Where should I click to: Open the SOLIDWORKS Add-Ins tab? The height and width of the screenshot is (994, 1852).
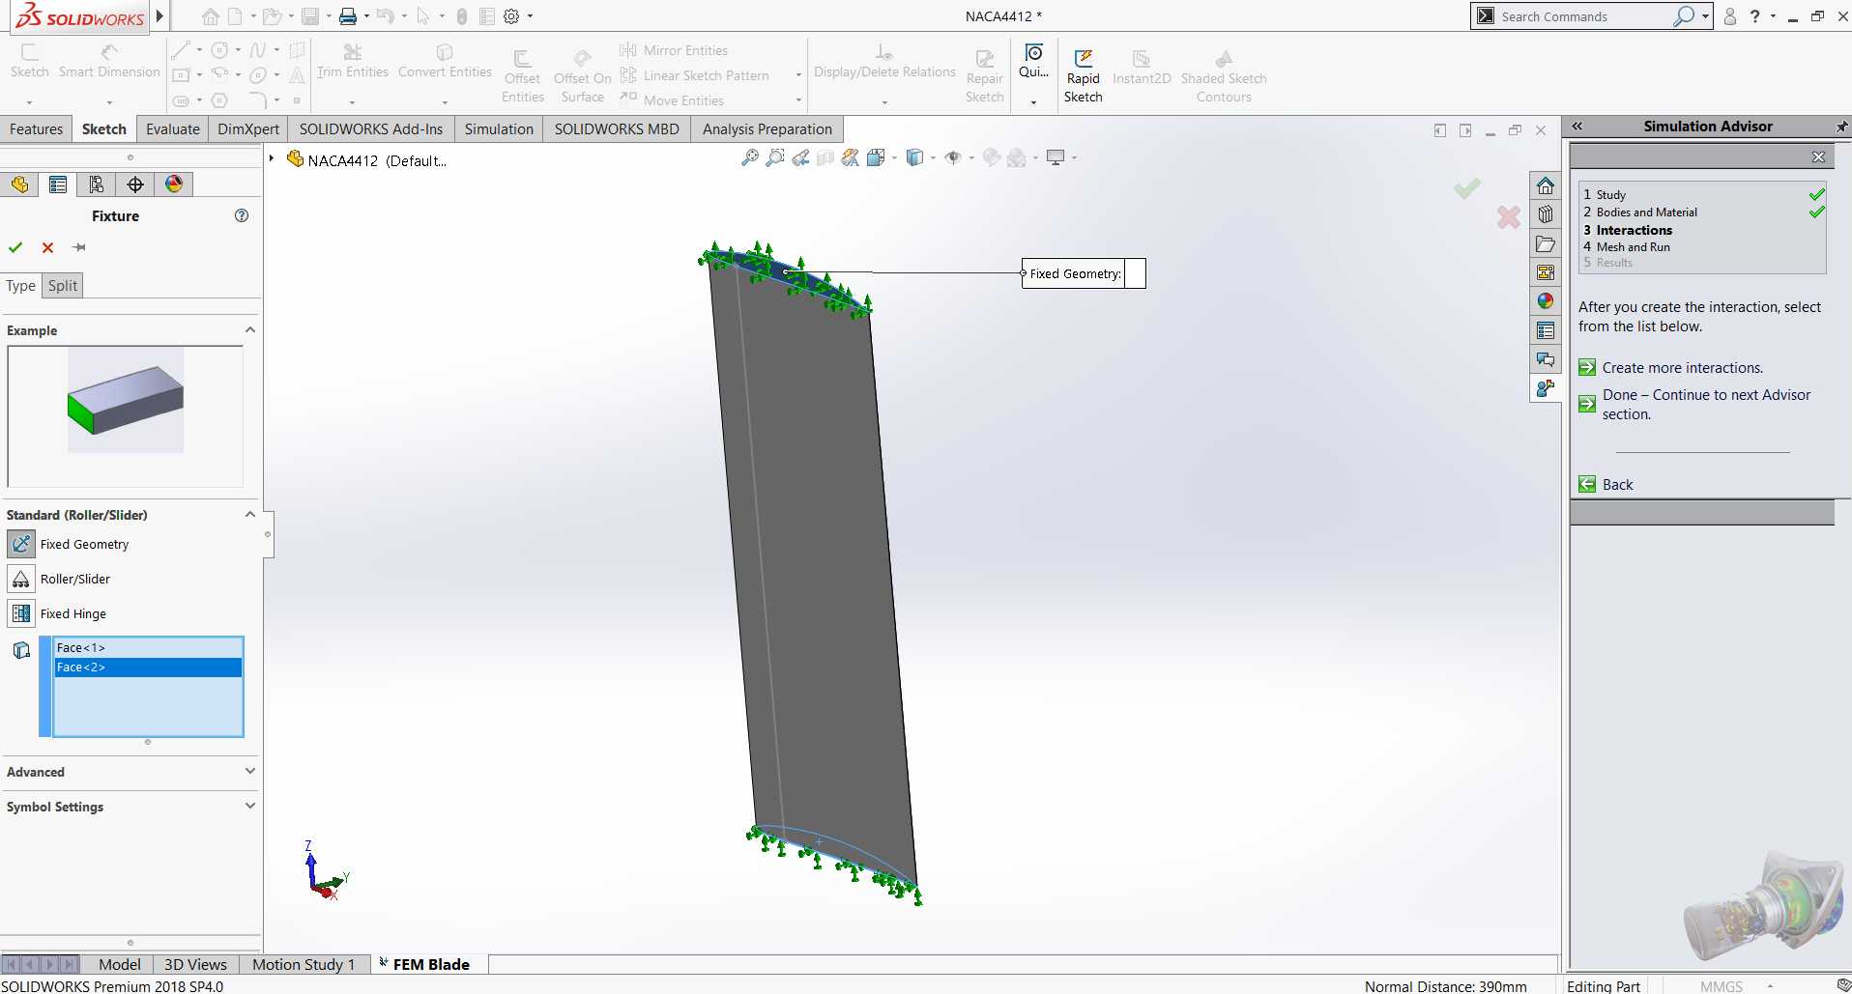(371, 129)
